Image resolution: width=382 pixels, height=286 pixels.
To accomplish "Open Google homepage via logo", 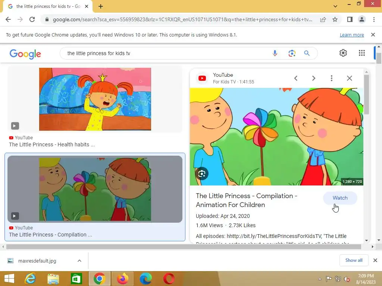I will 25,54.
